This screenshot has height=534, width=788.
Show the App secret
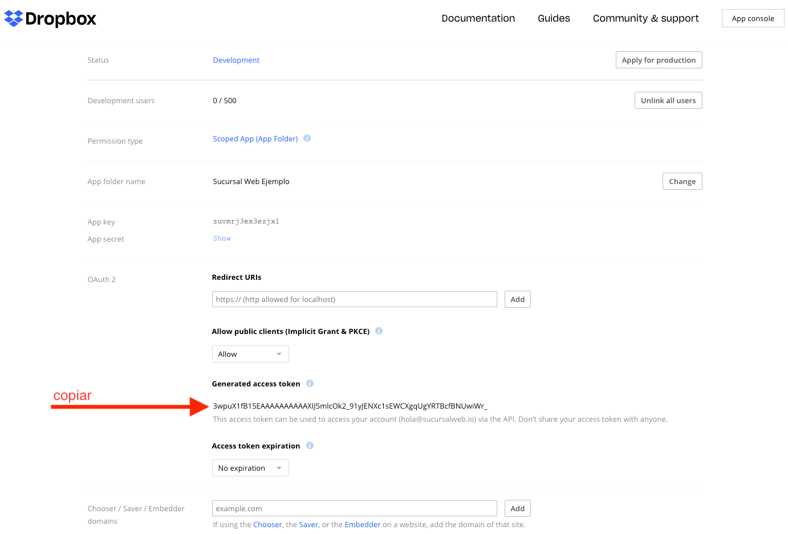point(222,238)
